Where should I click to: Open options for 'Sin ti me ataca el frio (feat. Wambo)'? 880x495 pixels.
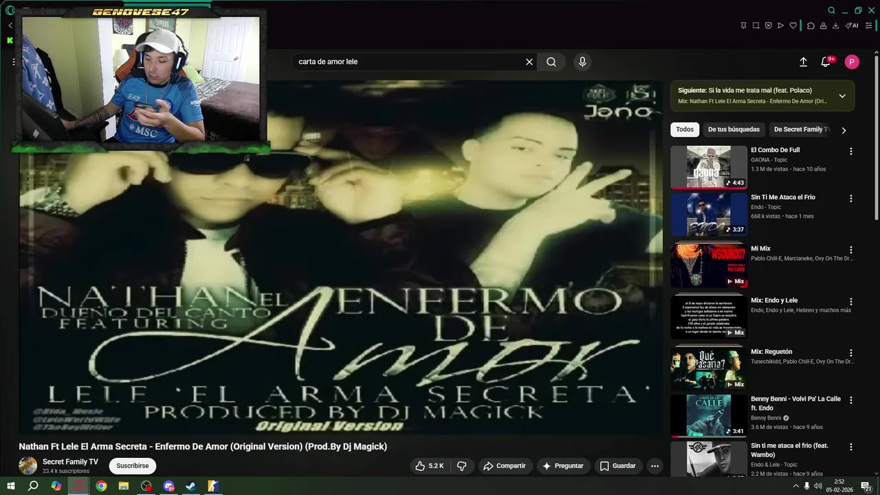pyautogui.click(x=850, y=447)
